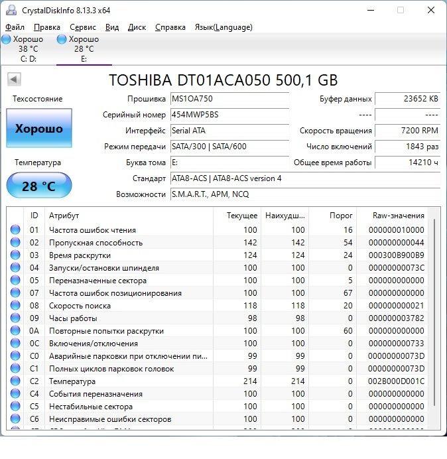Viewport: 447px width, 459px height.
Task: Click the ID column header
Action: pyautogui.click(x=34, y=216)
